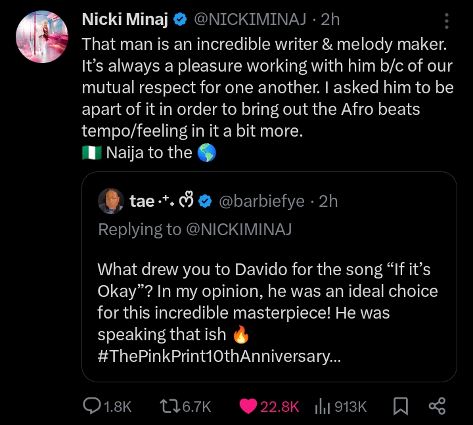Open the @NICKIMINAJ handle at top
Image resolution: width=473 pixels, height=425 pixels.
[250, 20]
